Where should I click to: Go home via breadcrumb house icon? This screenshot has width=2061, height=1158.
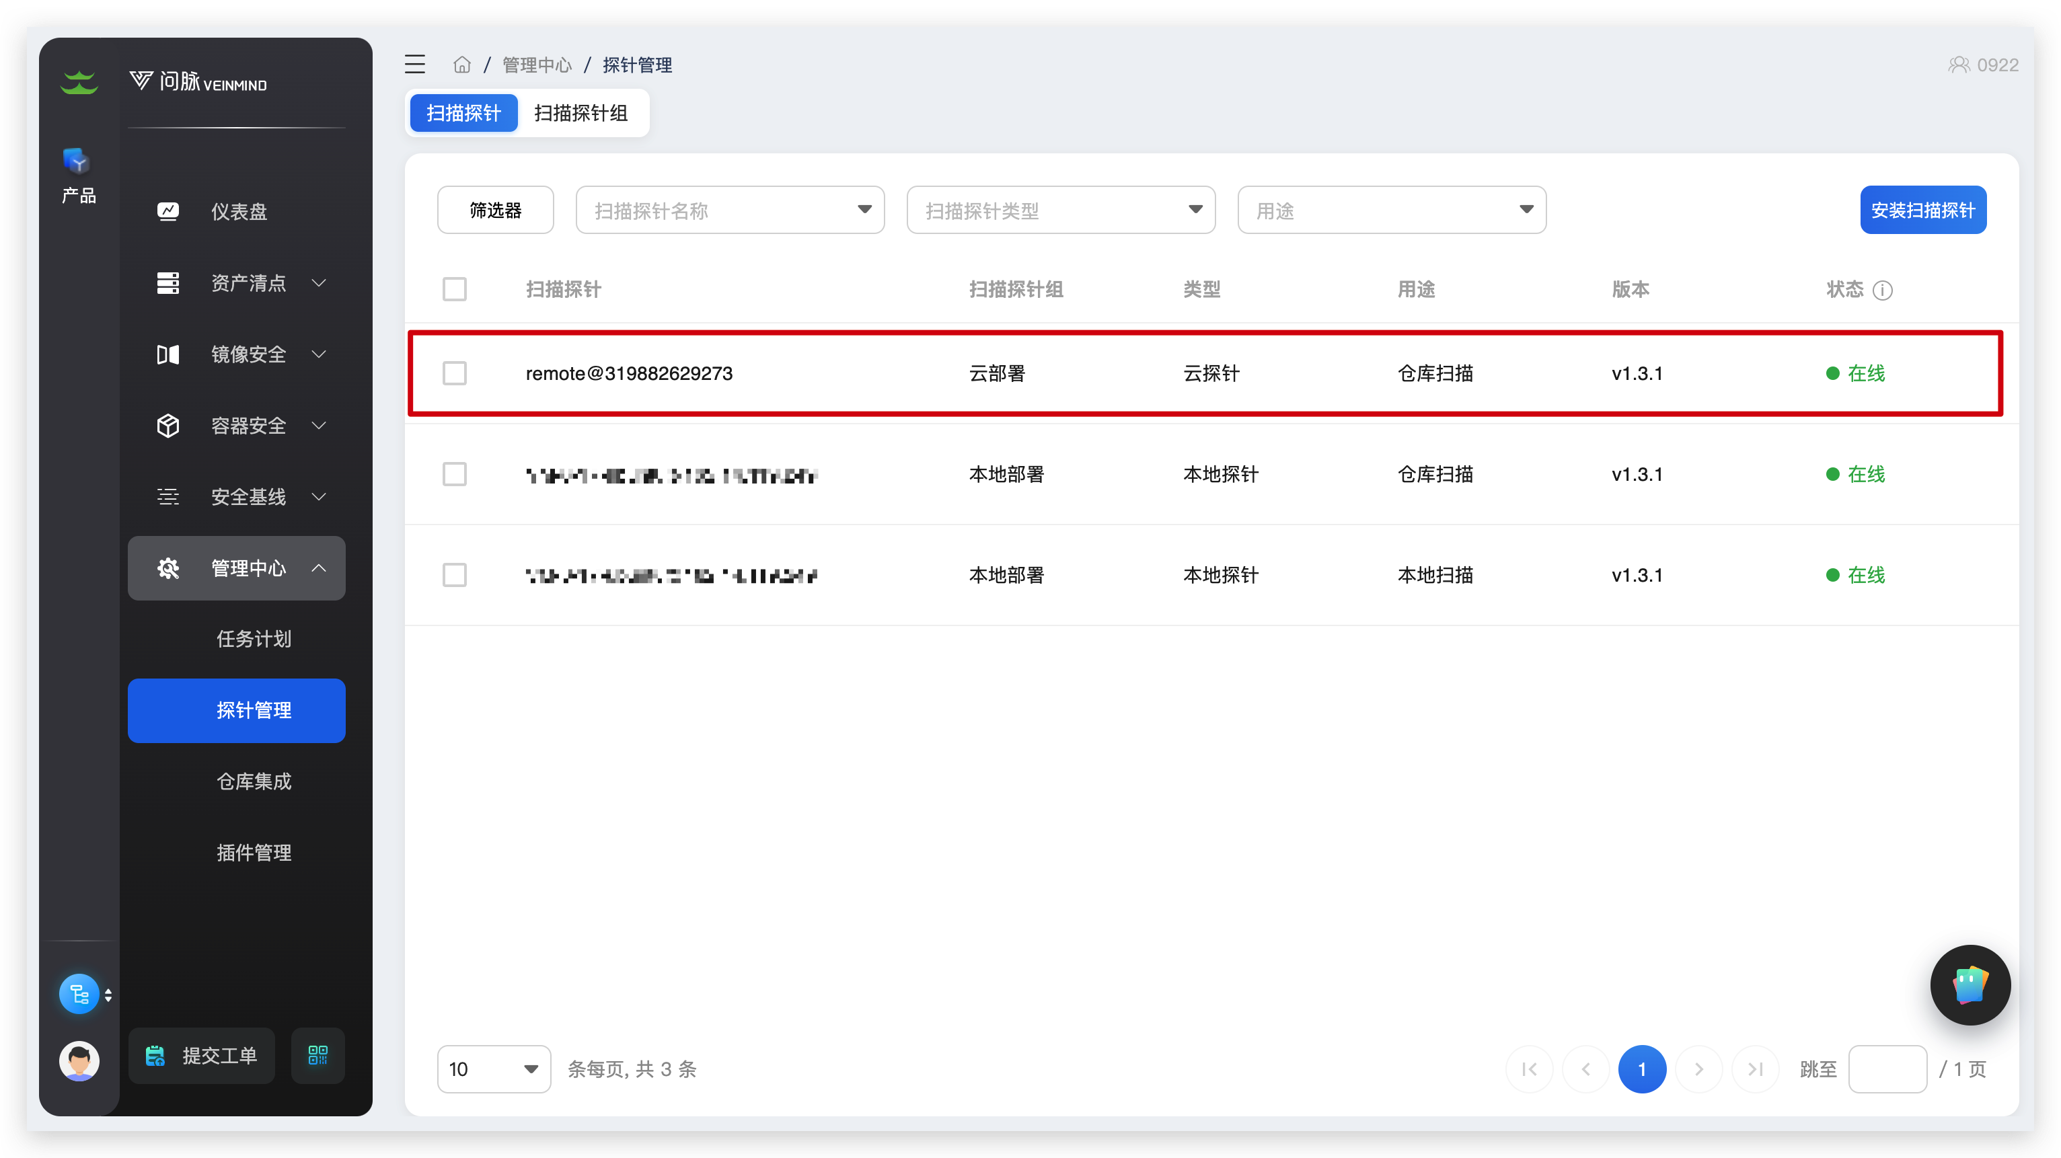pyautogui.click(x=461, y=64)
